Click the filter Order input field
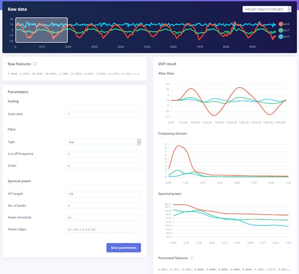This screenshot has height=274, width=299. coord(103,166)
